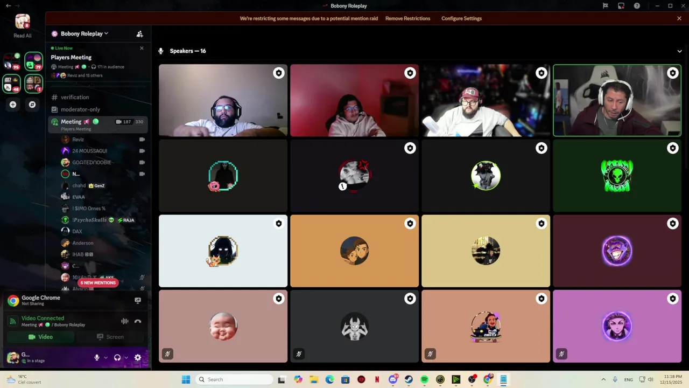Click Remove Restrictions in the raid banner
The width and height of the screenshot is (689, 388).
point(407,18)
